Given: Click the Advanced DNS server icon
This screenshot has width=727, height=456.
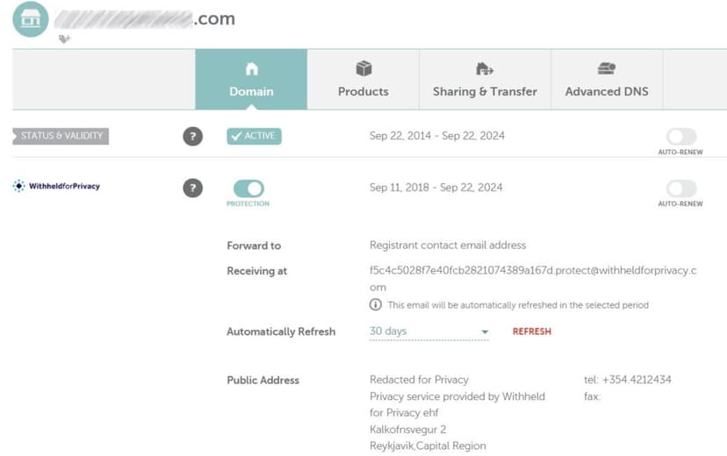Looking at the screenshot, I should coord(607,68).
